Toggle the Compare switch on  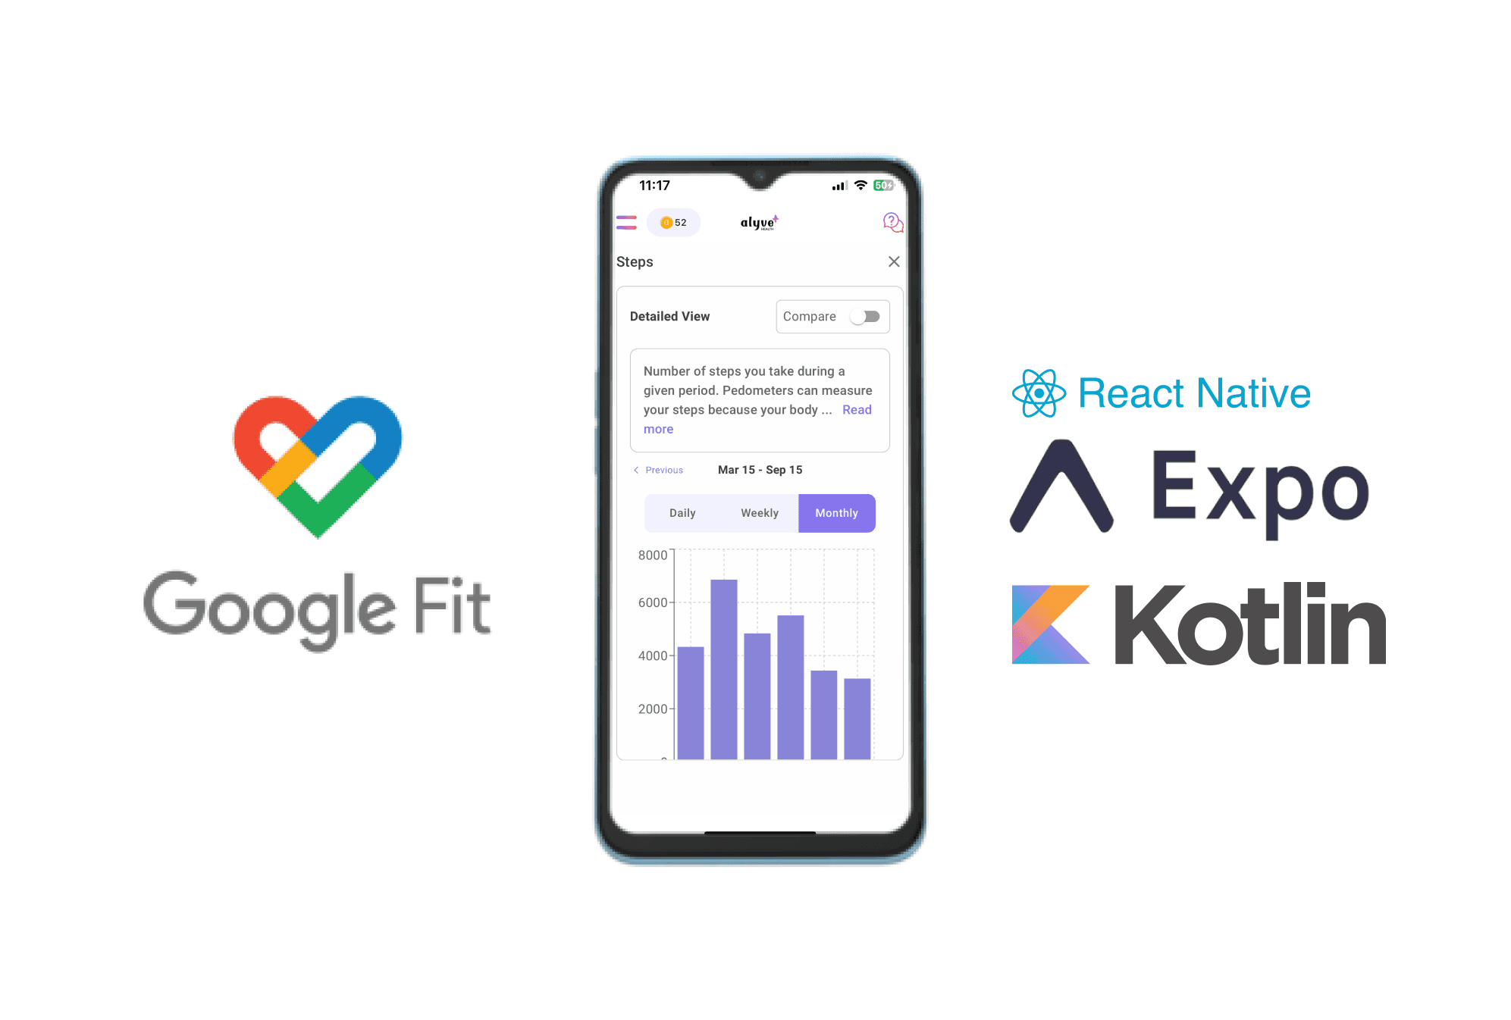tap(867, 315)
